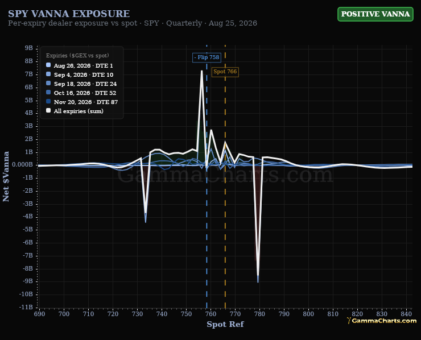Click the 9B y-axis label
The width and height of the screenshot is (421, 340).
point(29,48)
